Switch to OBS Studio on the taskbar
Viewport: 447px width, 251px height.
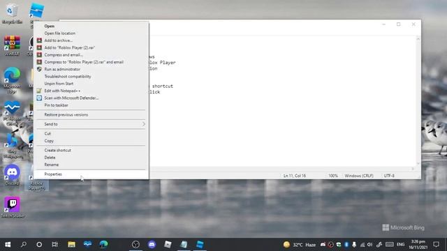135,245
